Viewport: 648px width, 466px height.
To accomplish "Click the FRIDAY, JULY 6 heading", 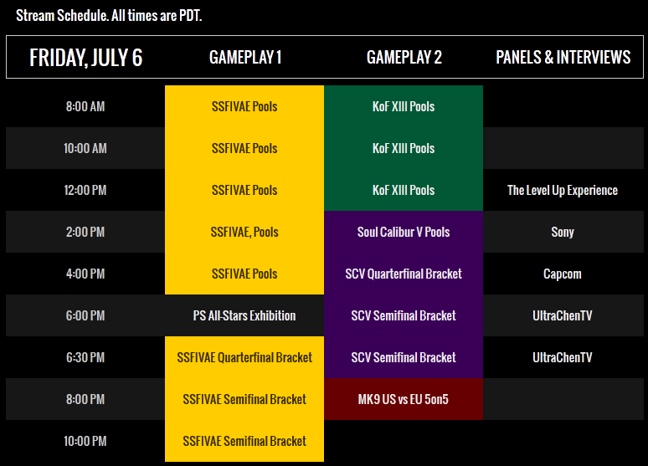I will click(x=85, y=58).
